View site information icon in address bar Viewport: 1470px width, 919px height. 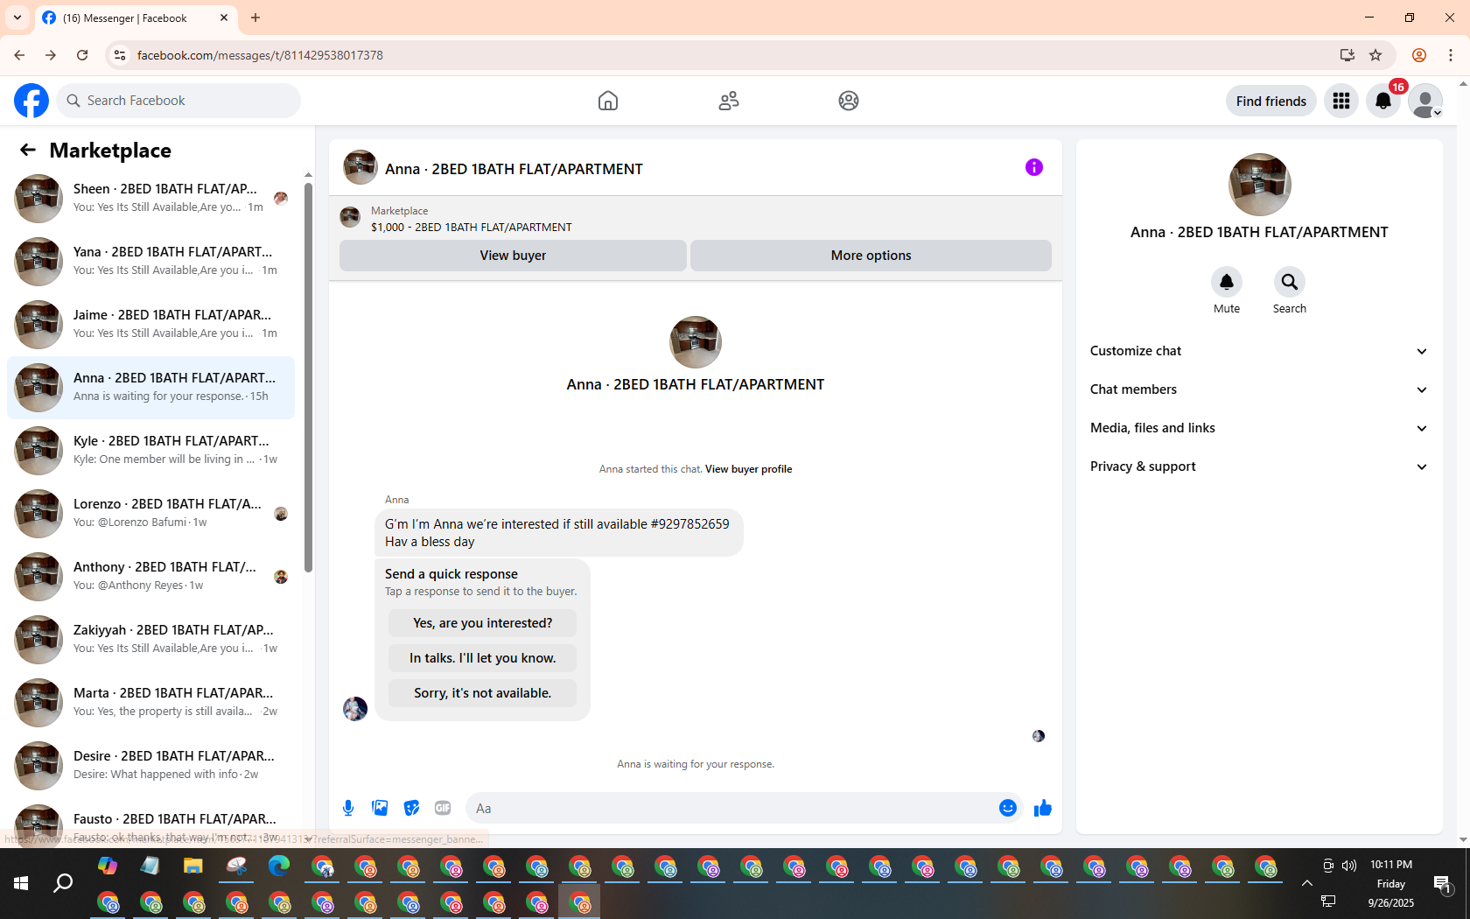120,55
